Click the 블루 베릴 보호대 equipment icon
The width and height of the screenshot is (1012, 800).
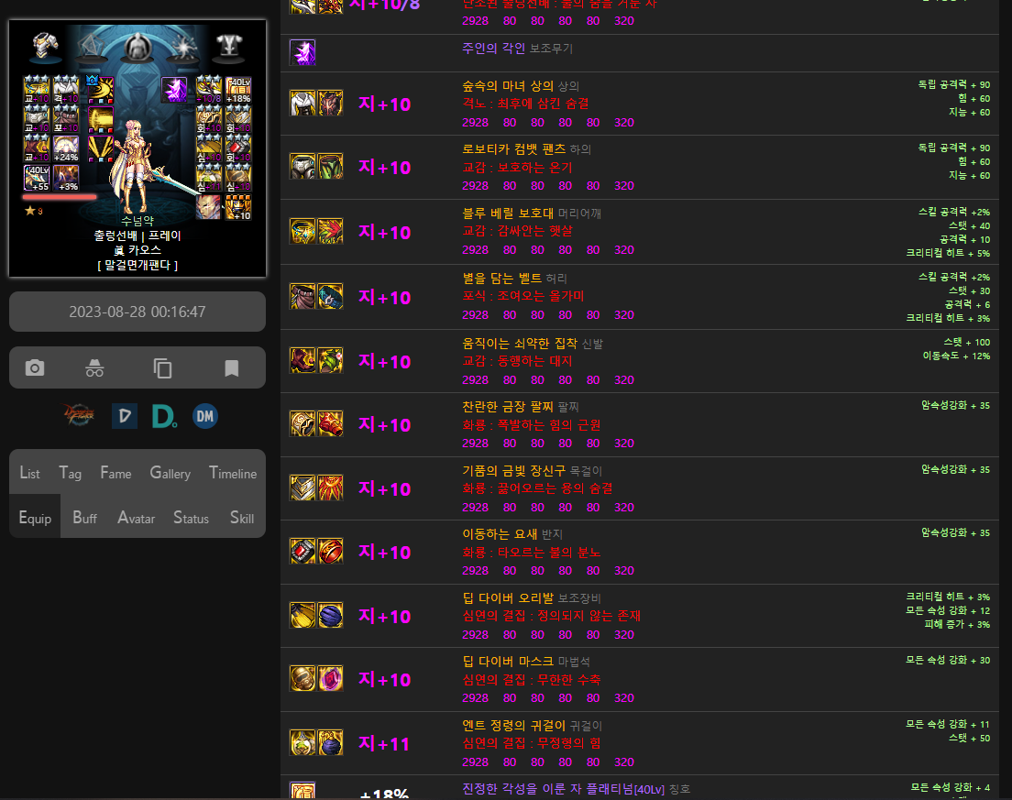pyautogui.click(x=302, y=232)
